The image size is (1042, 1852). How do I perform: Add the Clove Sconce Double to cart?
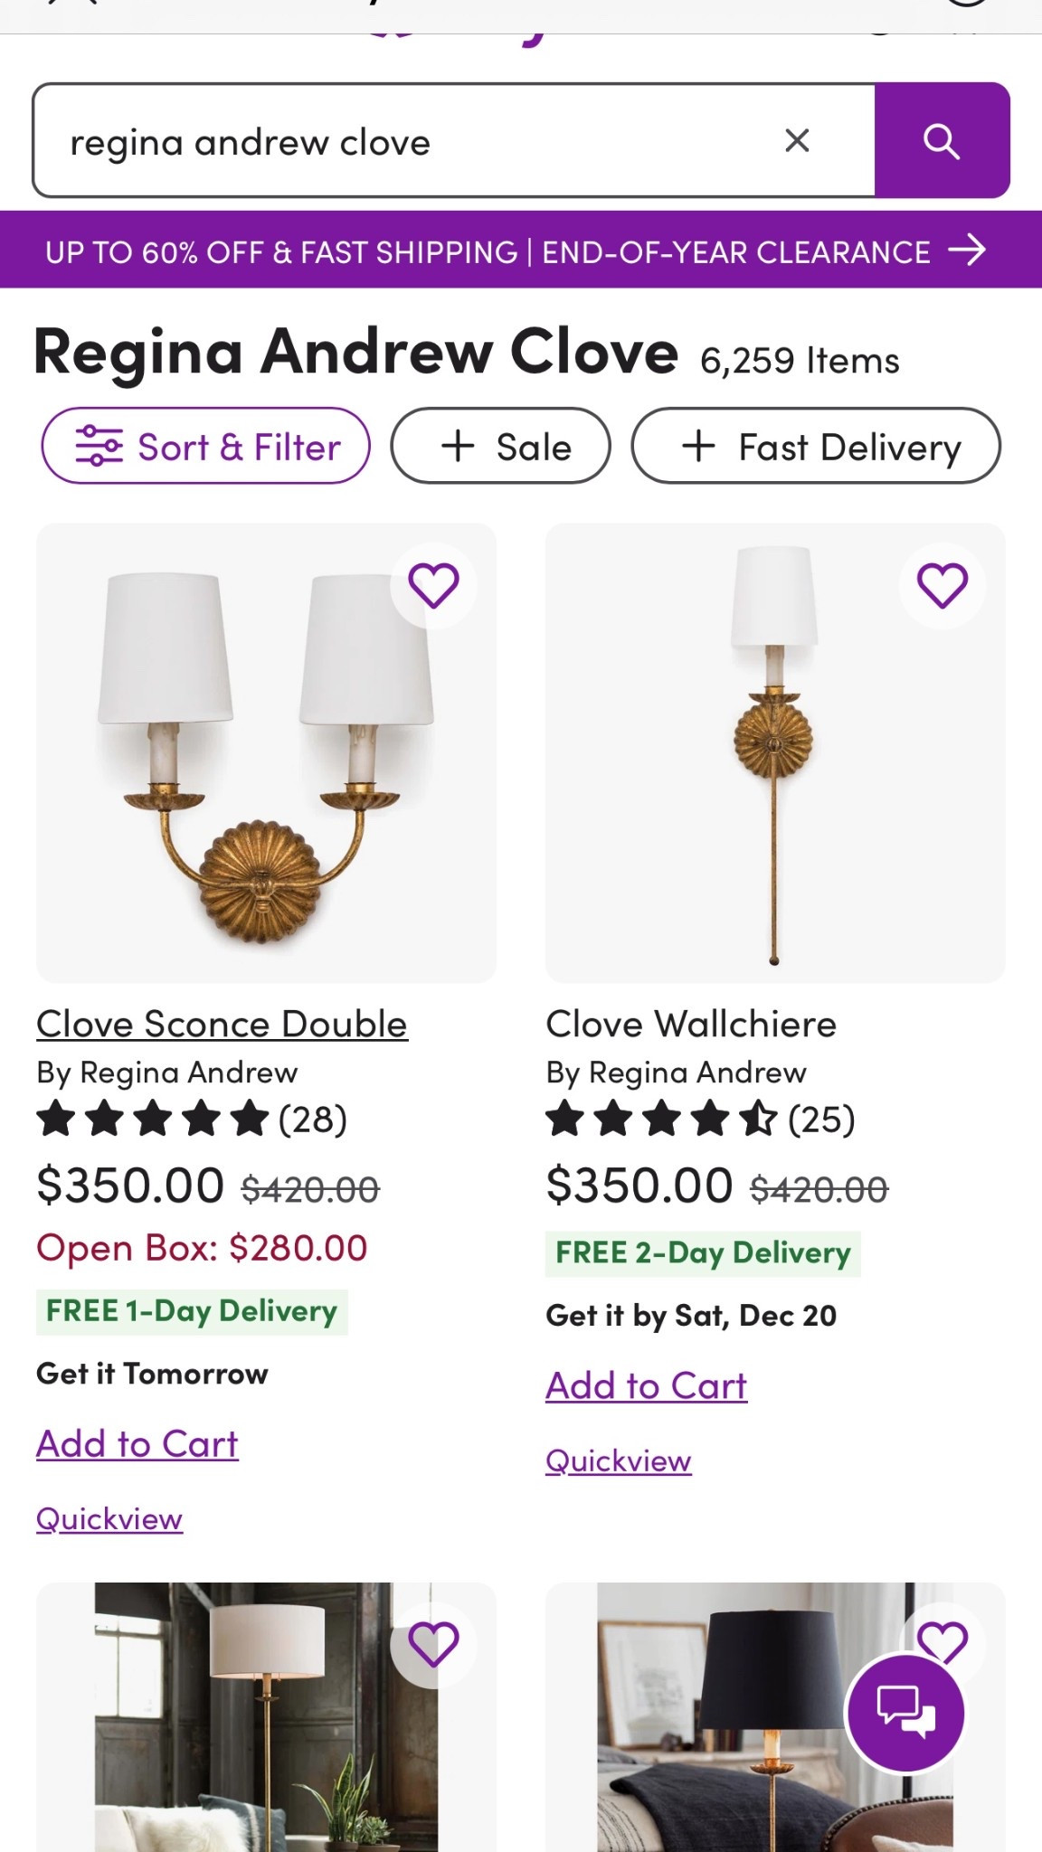[x=137, y=1444]
